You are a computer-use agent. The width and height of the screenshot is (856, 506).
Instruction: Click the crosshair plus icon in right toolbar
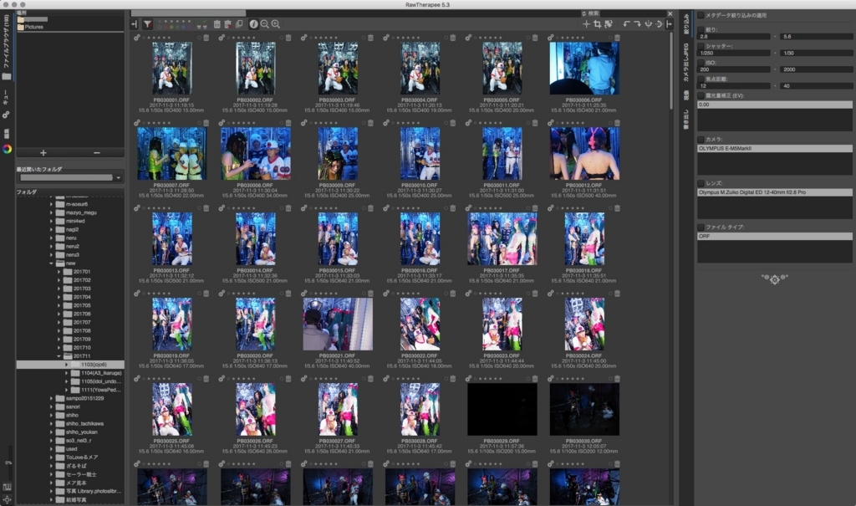(x=586, y=24)
